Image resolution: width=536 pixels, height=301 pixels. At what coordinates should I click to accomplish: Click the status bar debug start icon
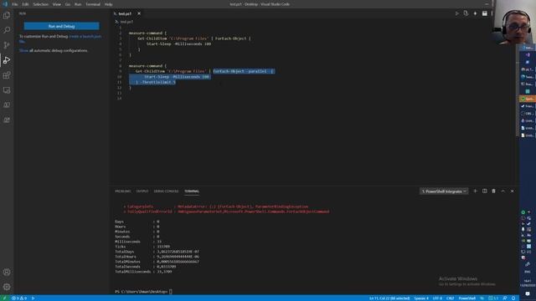pyautogui.click(x=33, y=298)
